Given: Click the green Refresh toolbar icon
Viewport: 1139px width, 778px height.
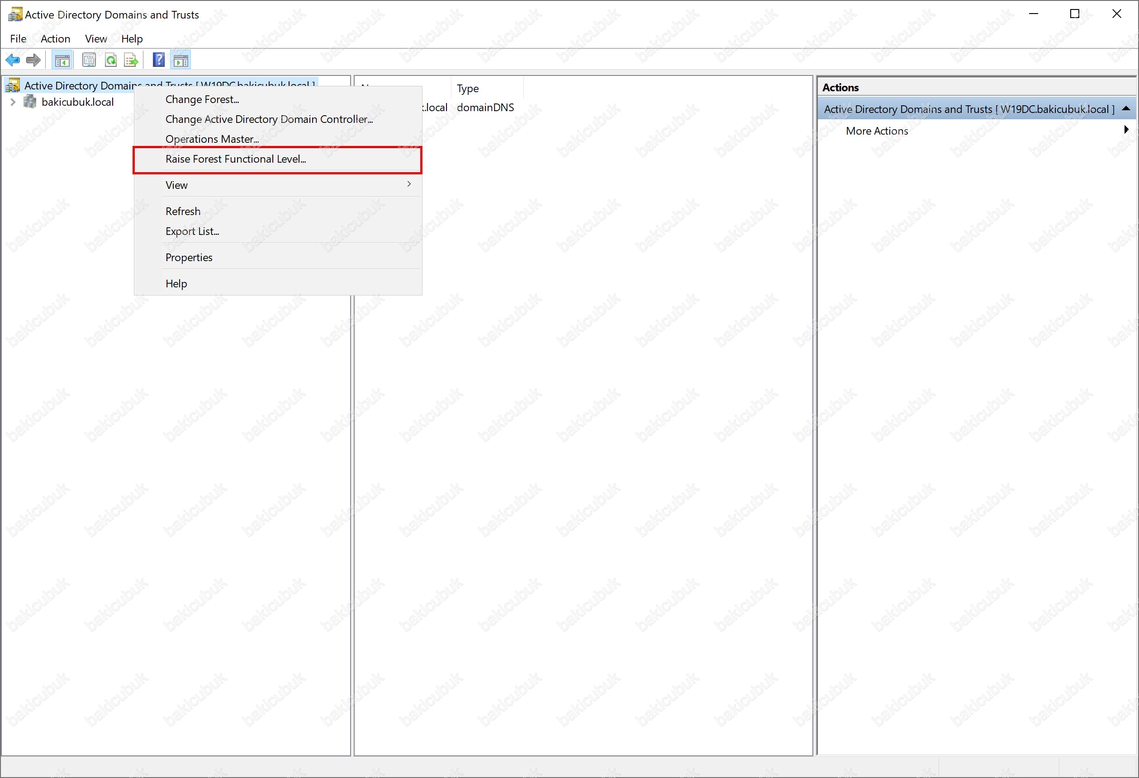Looking at the screenshot, I should [x=111, y=60].
